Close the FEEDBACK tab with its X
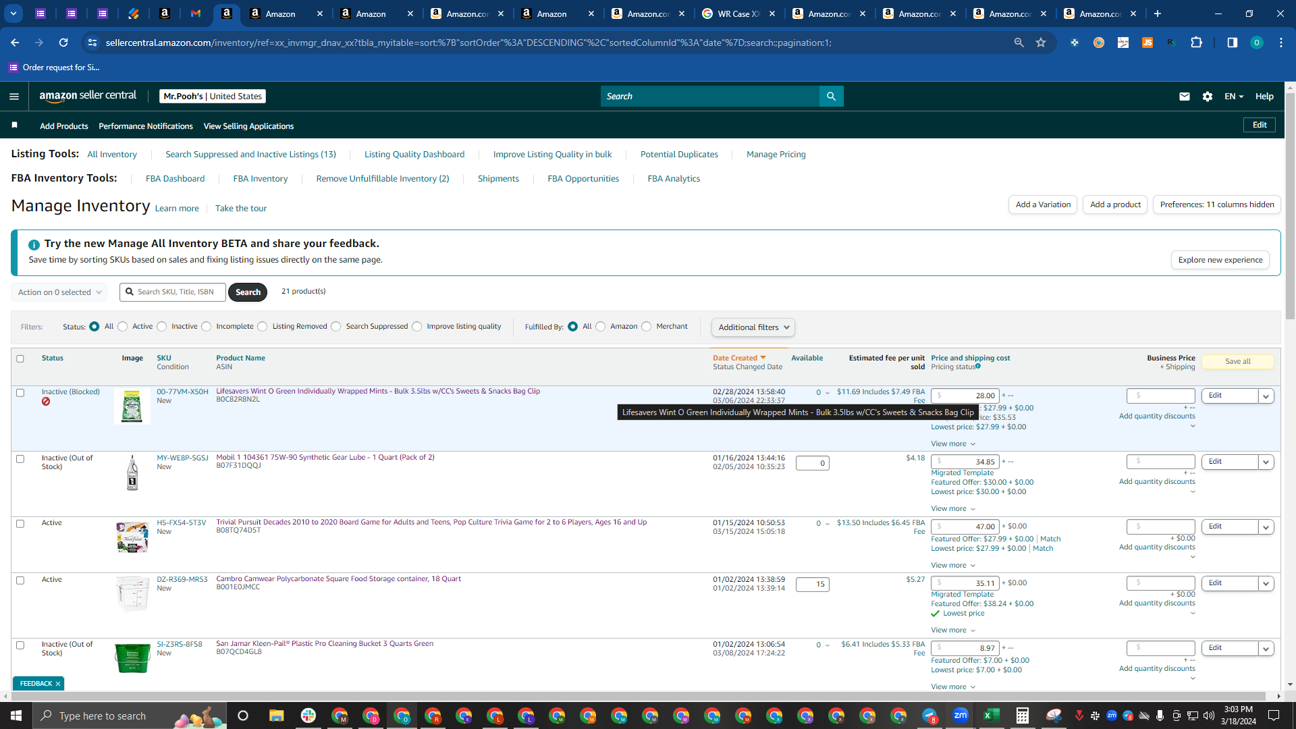 58,684
